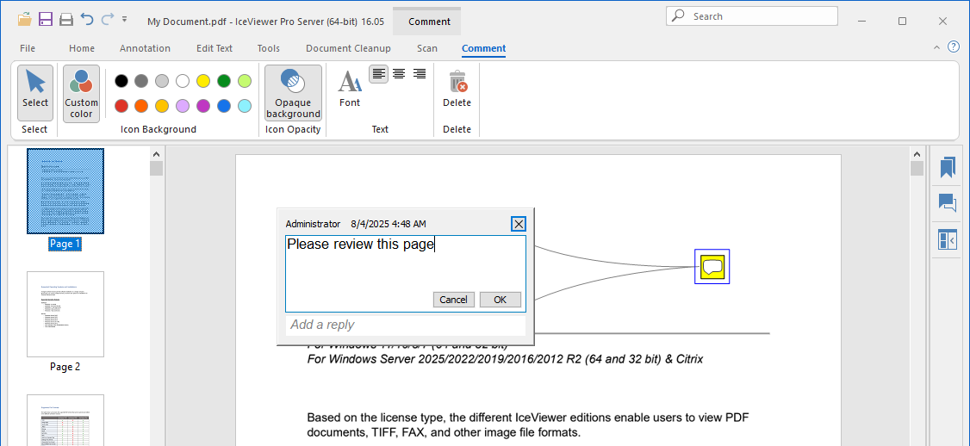Pick lavender icon background color

coord(183,106)
